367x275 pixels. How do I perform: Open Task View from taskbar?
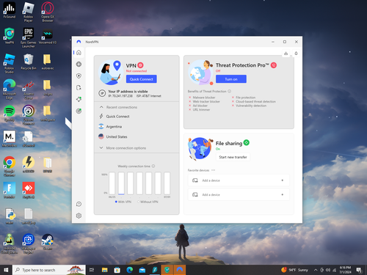[x=92, y=270]
